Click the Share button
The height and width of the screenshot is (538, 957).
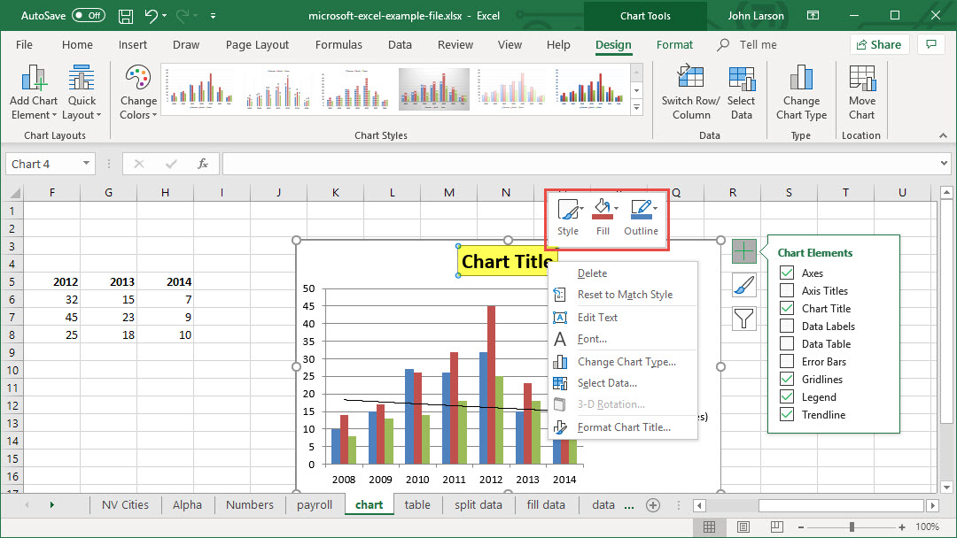tap(879, 44)
